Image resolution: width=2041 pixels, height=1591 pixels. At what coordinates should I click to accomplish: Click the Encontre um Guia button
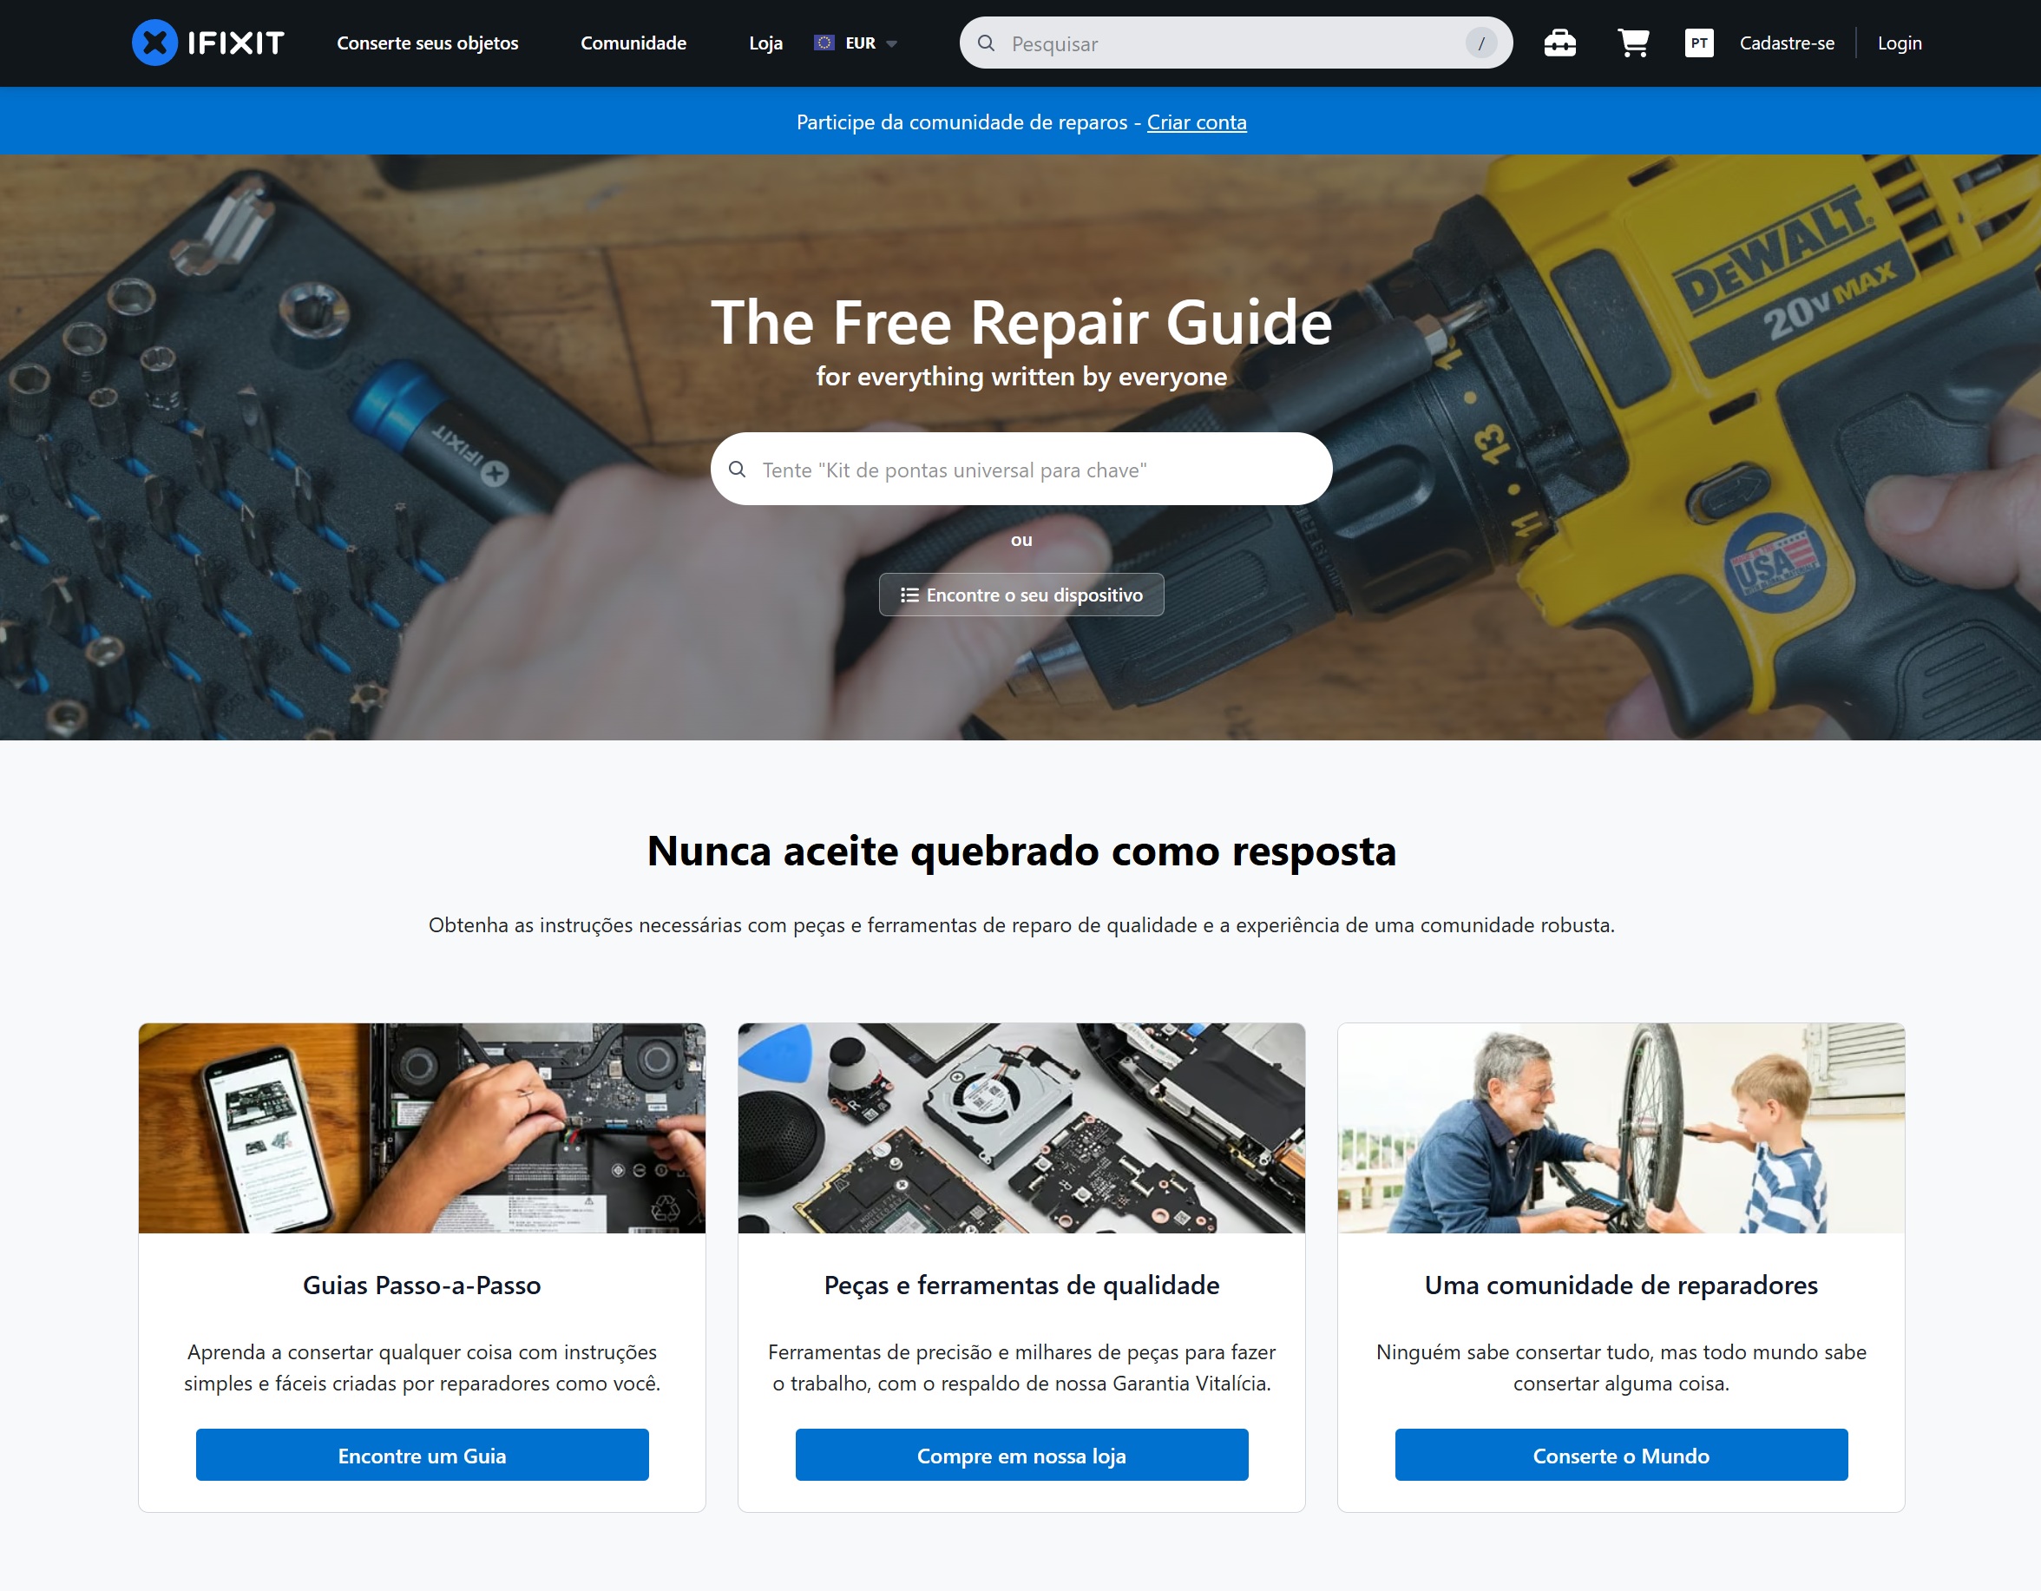[x=423, y=1456]
